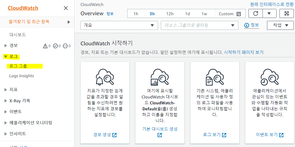295x147 pixels.
Task: Click the OK alarms checkmark icon
Action: coord(55,46)
